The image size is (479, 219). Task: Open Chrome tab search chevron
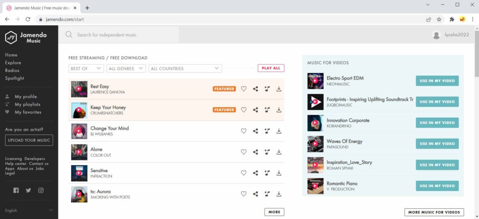[428, 5]
